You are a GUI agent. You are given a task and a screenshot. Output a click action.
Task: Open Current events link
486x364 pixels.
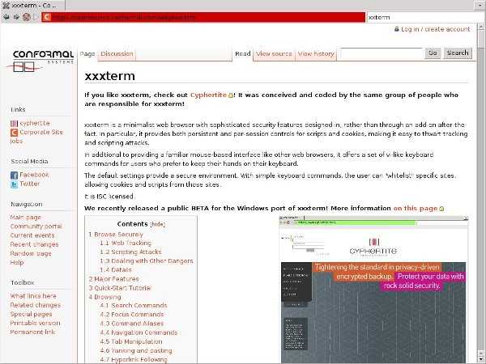click(x=32, y=235)
